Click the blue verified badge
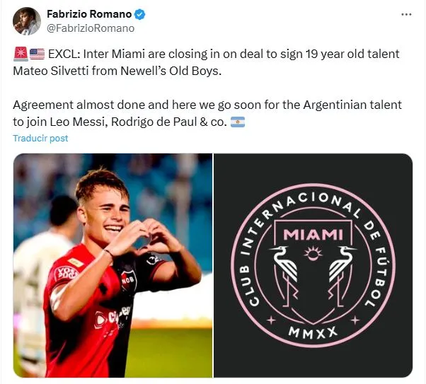The height and width of the screenshot is (384, 426). (x=140, y=14)
